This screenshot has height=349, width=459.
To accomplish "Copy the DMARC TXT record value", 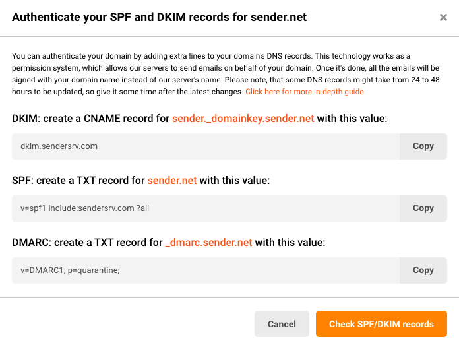I will (423, 270).
